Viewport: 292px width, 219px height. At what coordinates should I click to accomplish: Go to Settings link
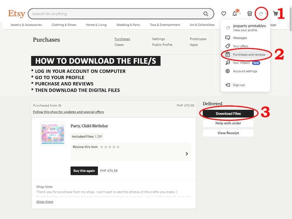[159, 39]
